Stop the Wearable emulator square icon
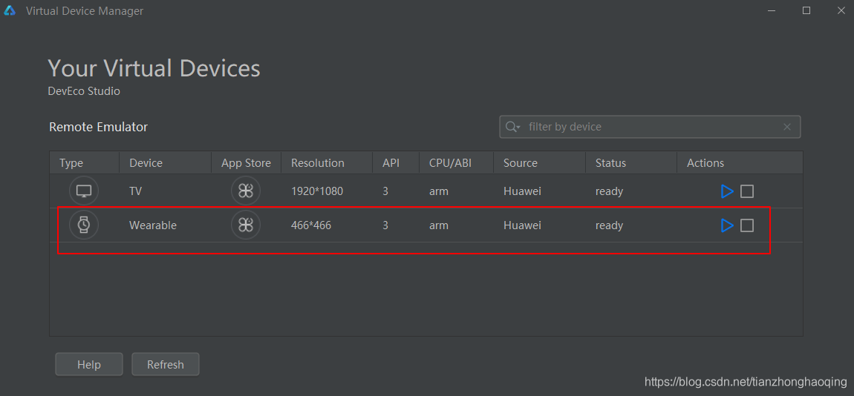The width and height of the screenshot is (854, 396). point(747,225)
